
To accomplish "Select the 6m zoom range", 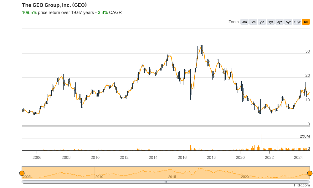I will tap(253, 22).
